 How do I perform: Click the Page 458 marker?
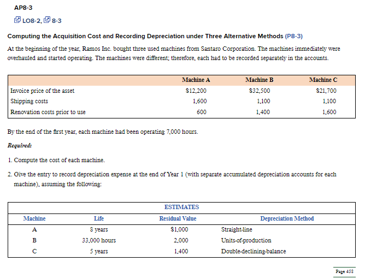coord(344,271)
